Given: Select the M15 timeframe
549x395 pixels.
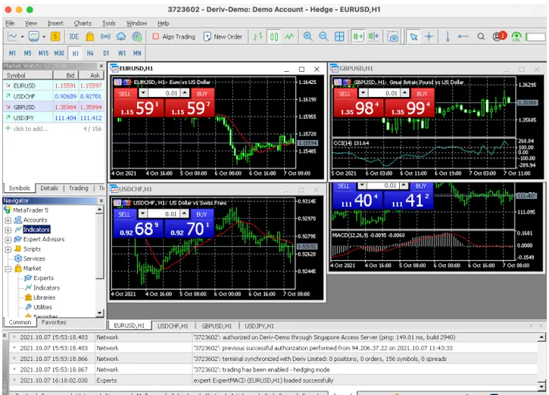Looking at the screenshot, I should coord(43,53).
